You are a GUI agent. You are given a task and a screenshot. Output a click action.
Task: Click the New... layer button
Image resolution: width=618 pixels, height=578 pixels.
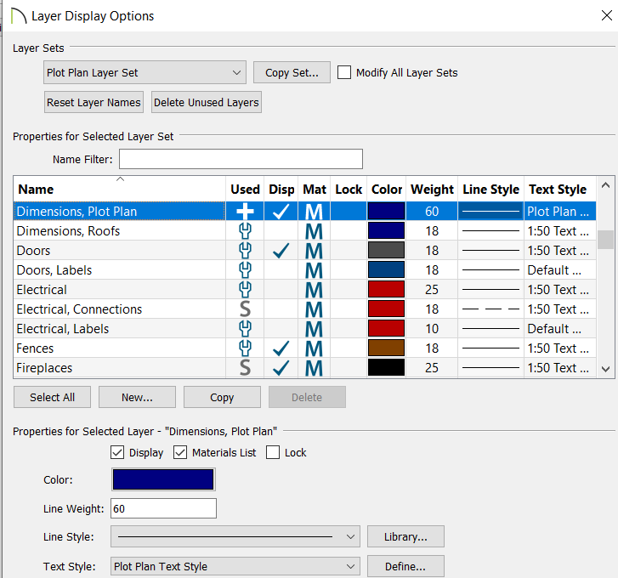(x=137, y=397)
